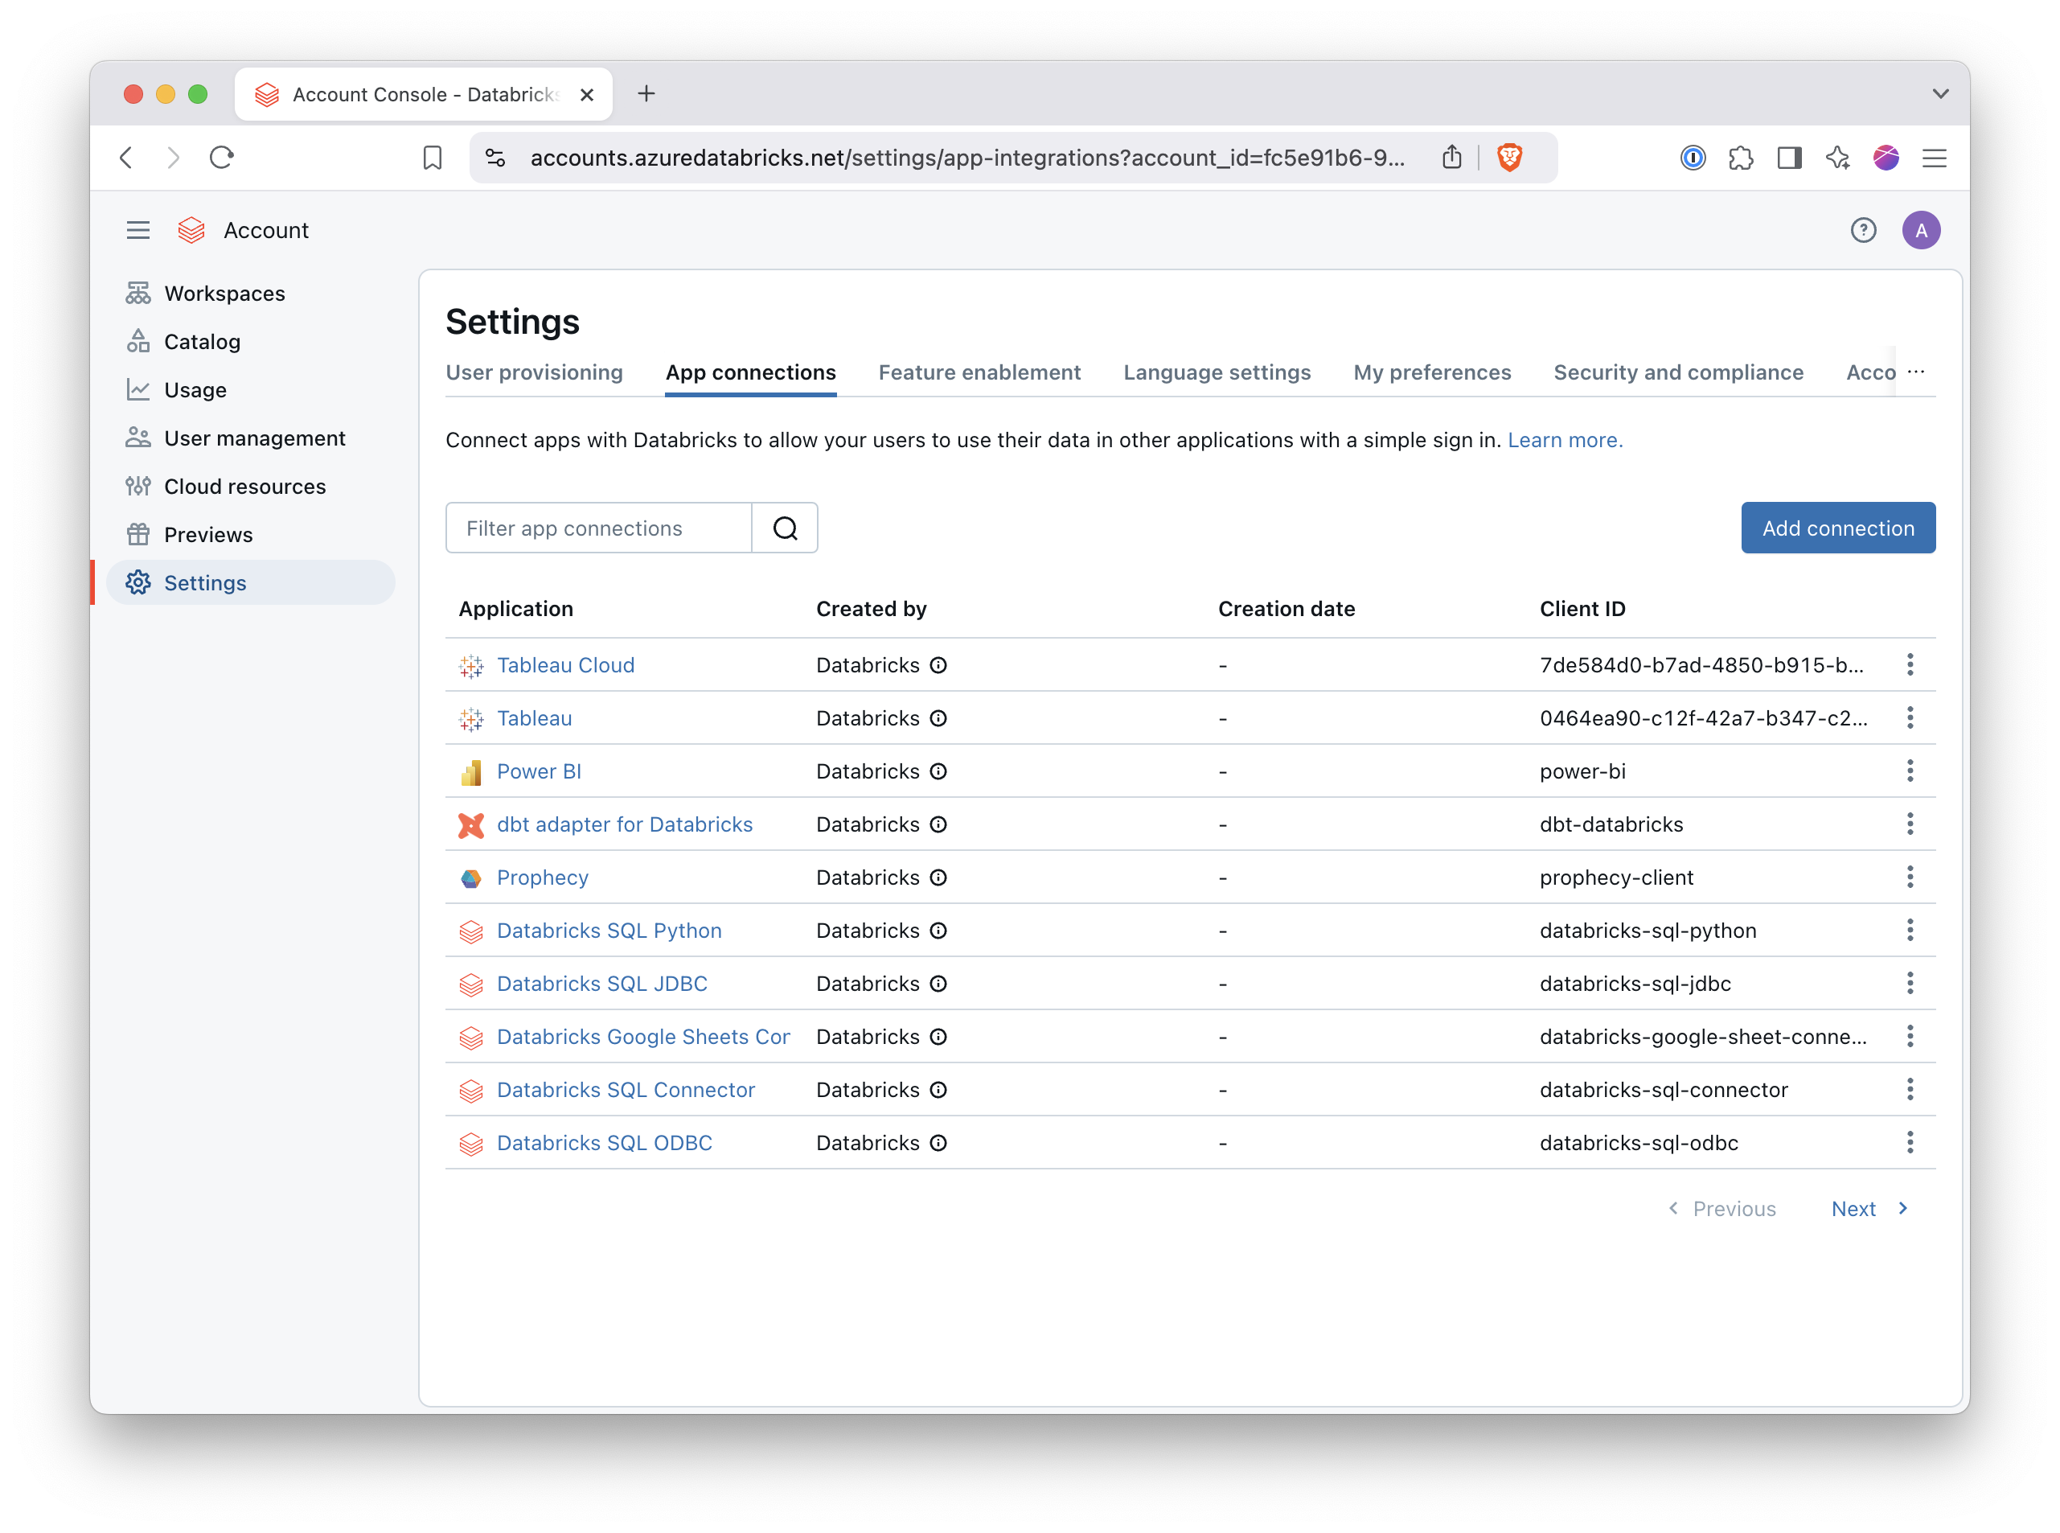Open a new browser tab with plus
This screenshot has width=2060, height=1533.
tap(646, 94)
